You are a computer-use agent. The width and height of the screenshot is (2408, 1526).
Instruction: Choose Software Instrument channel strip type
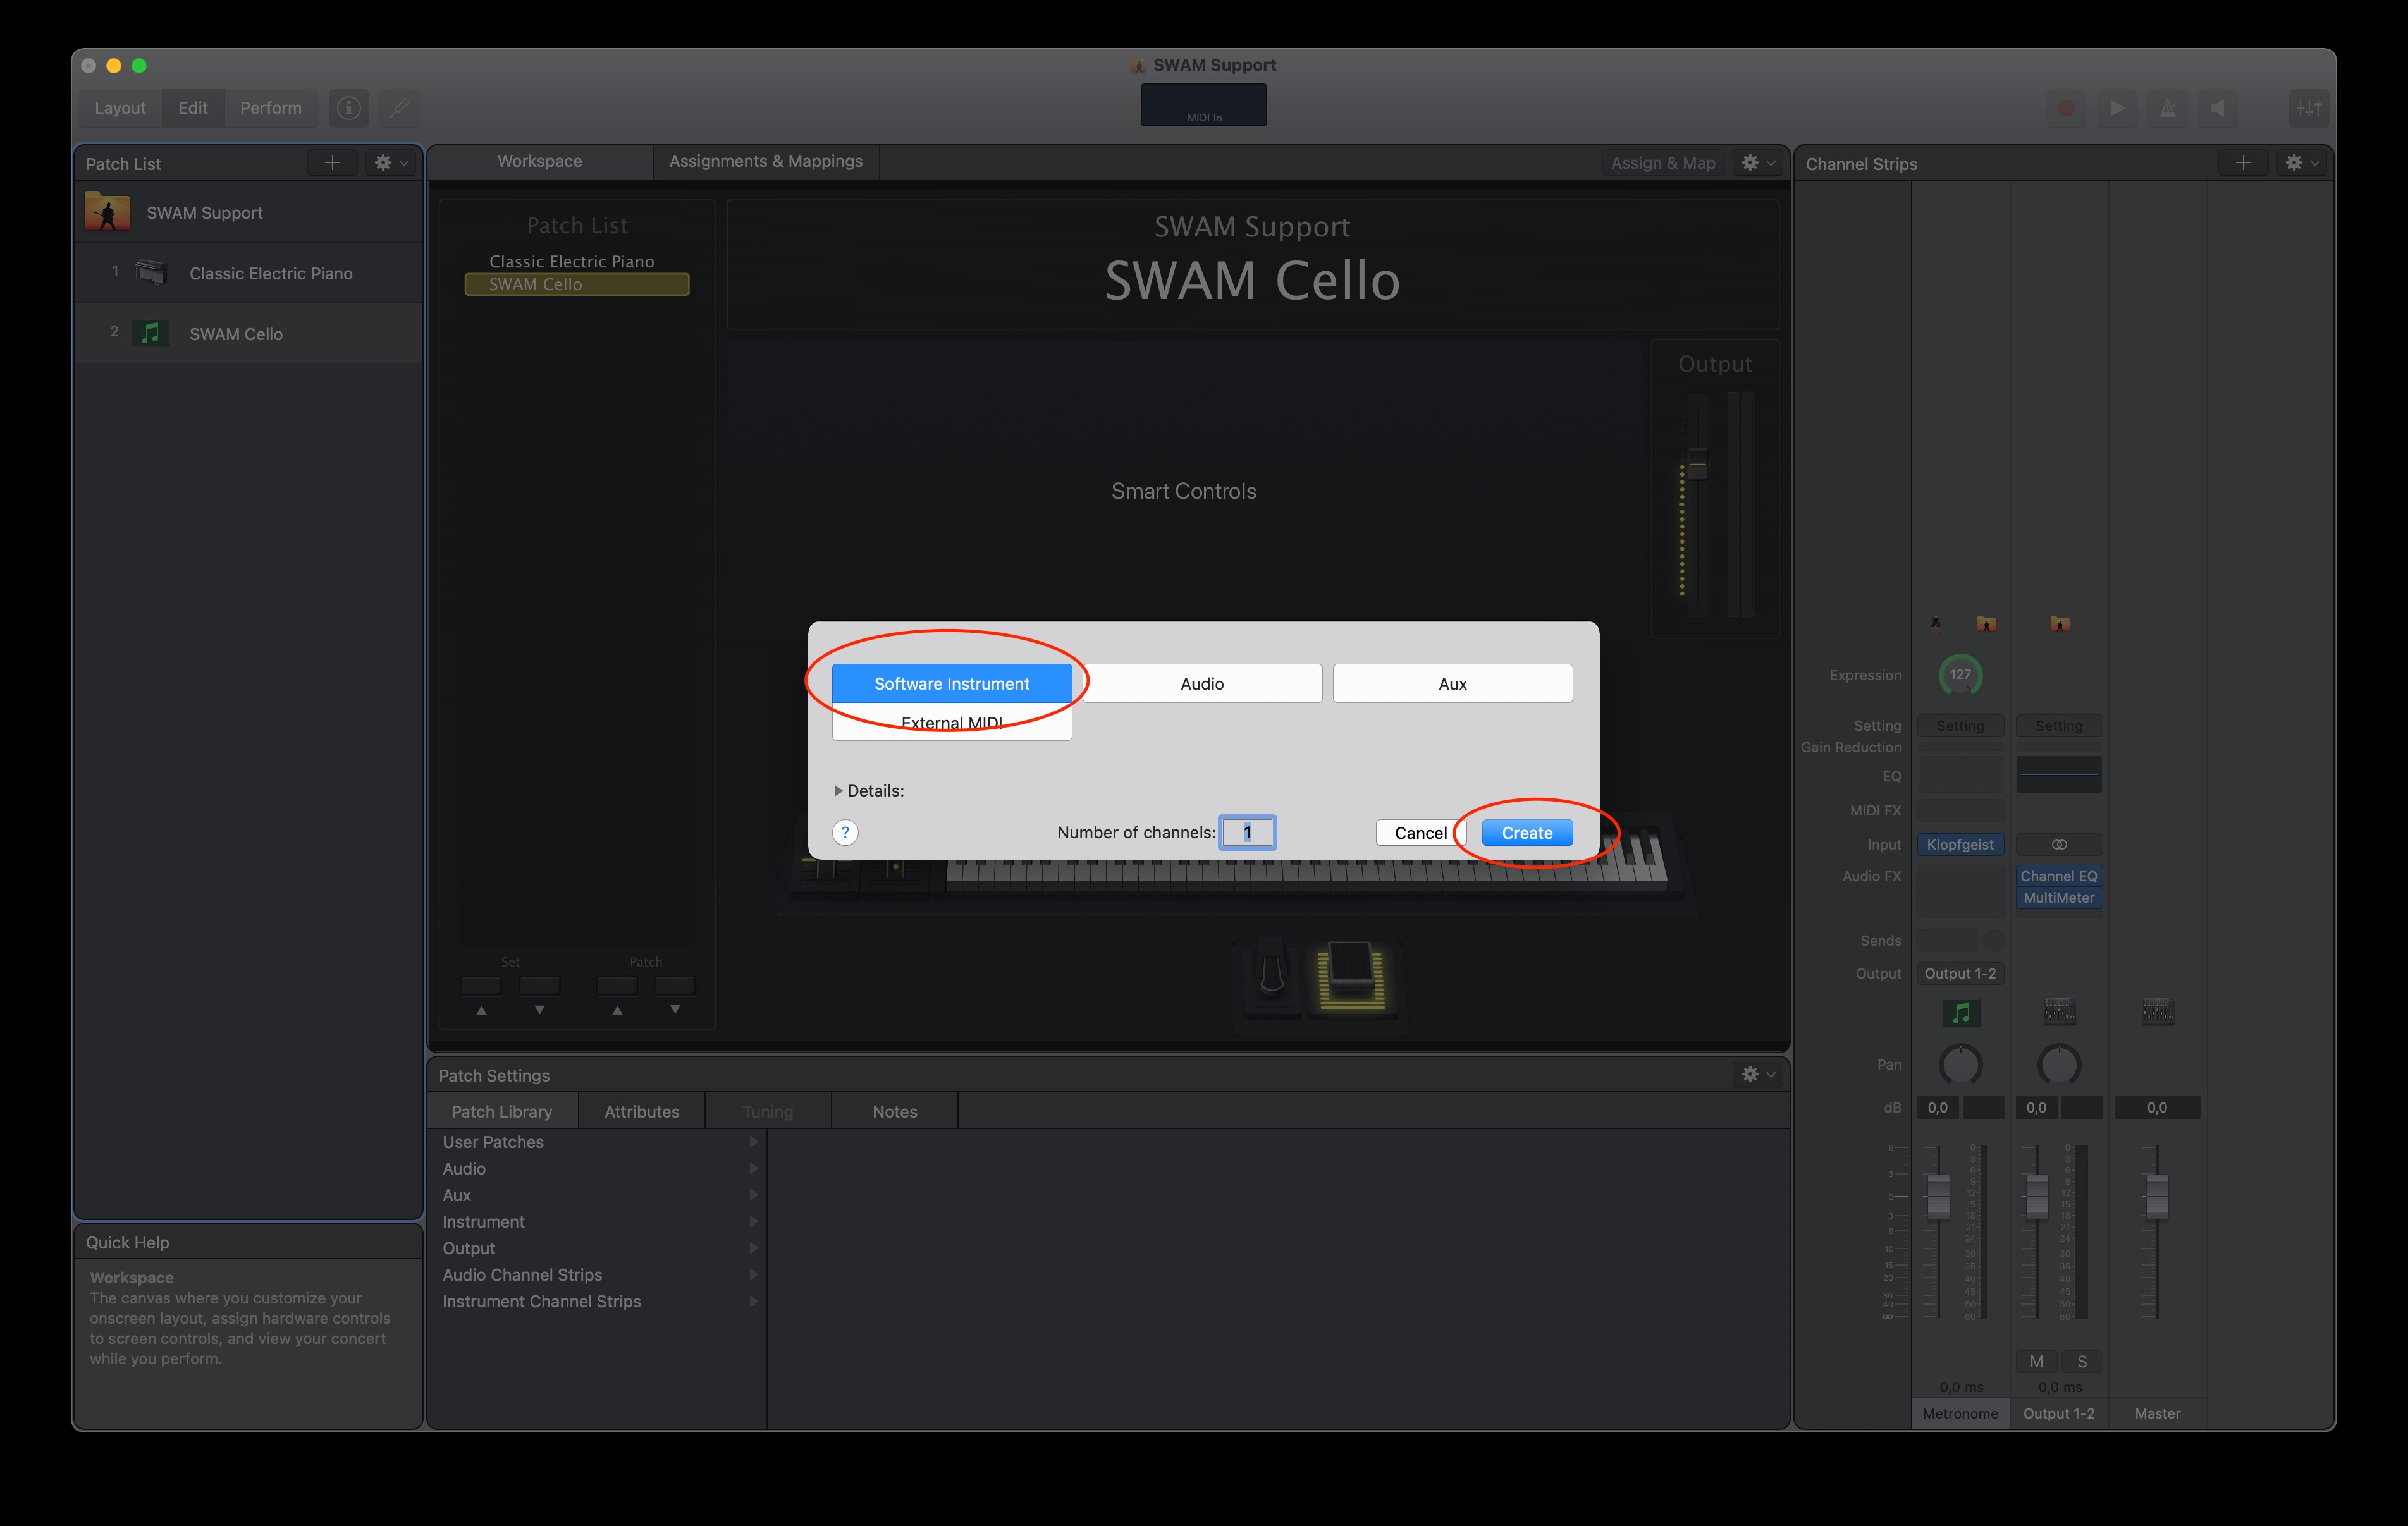pos(952,684)
